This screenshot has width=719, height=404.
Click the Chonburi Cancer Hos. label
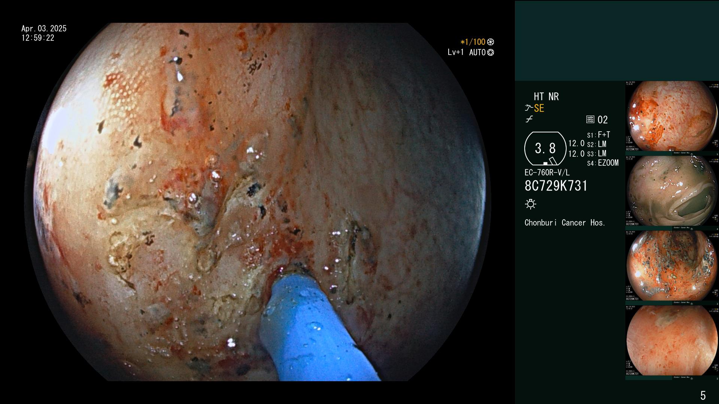[565, 223]
